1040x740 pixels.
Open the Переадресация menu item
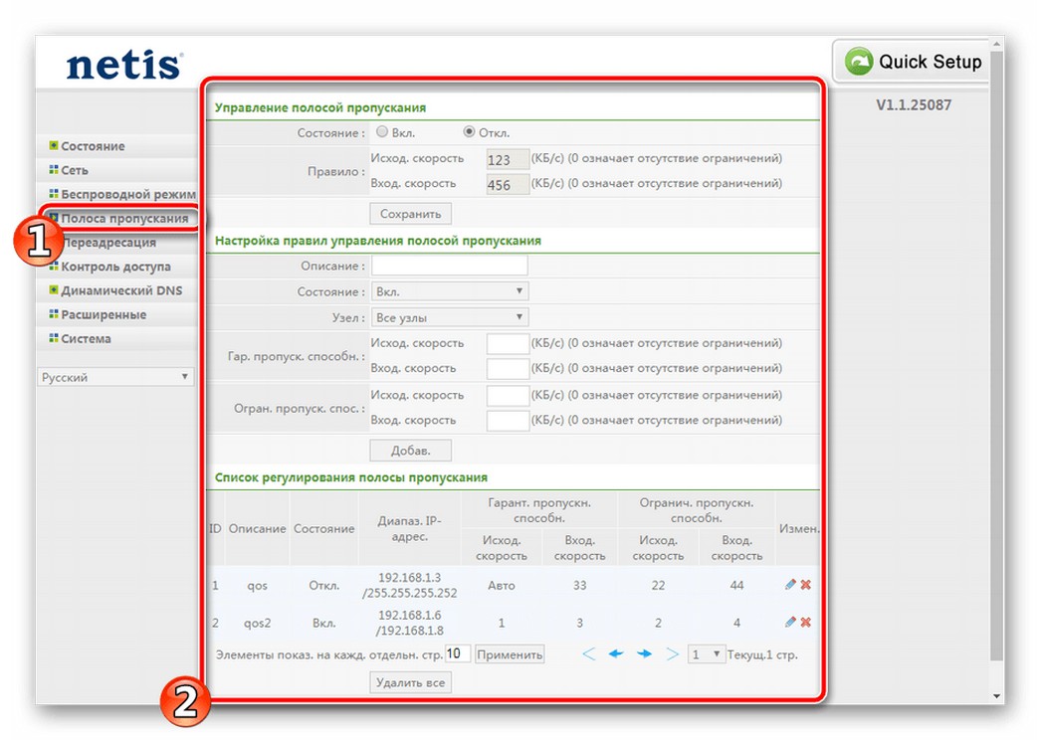[x=109, y=243]
